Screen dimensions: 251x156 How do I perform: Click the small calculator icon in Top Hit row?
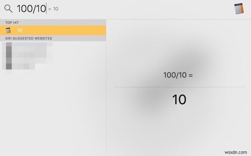pyautogui.click(x=8, y=30)
